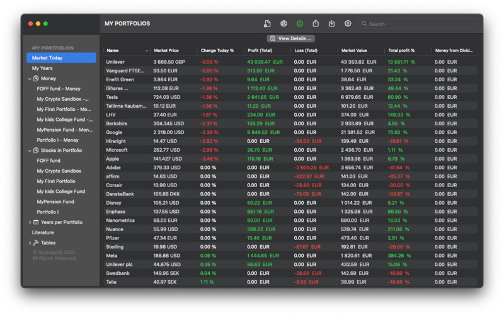Select Vanguard FTSE... row
Image resolution: width=504 pixels, height=315 pixels.
tap(290, 71)
